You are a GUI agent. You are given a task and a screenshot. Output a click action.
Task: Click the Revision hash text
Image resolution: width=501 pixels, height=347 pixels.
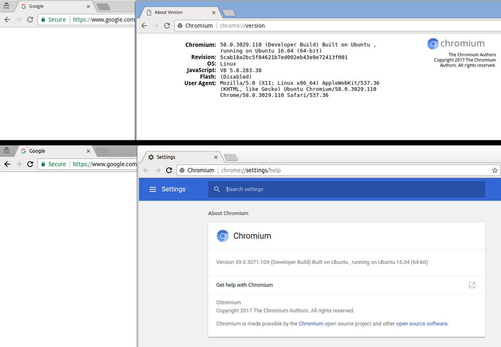pos(284,57)
